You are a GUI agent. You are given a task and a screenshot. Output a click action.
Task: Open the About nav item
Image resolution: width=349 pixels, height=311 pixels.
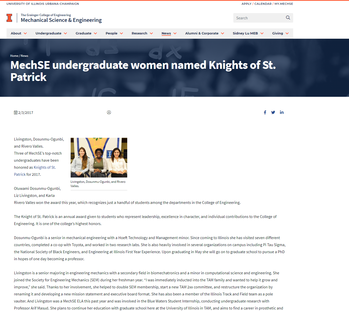(x=16, y=33)
